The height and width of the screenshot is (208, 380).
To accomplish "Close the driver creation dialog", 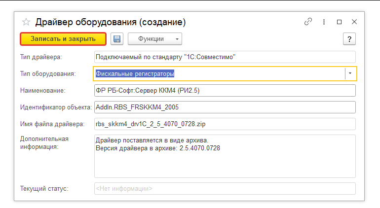I will (354, 22).
